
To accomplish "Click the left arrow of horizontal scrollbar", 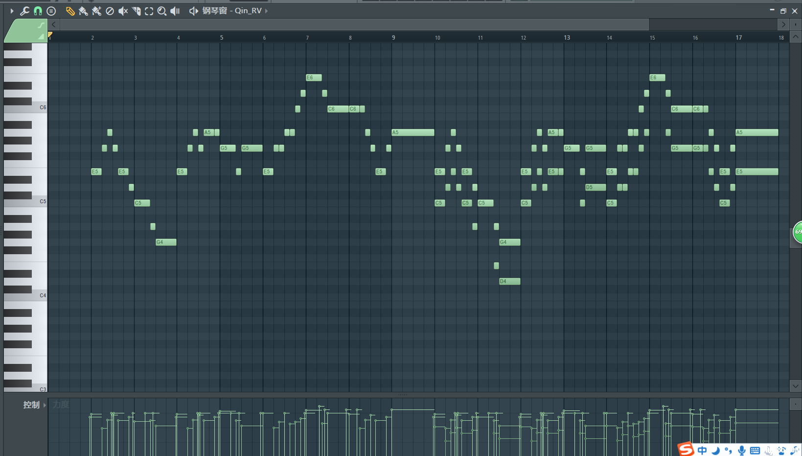I will pyautogui.click(x=54, y=24).
